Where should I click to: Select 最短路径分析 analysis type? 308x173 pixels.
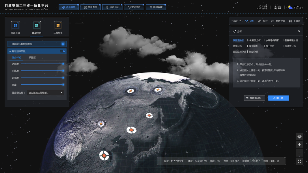point(239,52)
